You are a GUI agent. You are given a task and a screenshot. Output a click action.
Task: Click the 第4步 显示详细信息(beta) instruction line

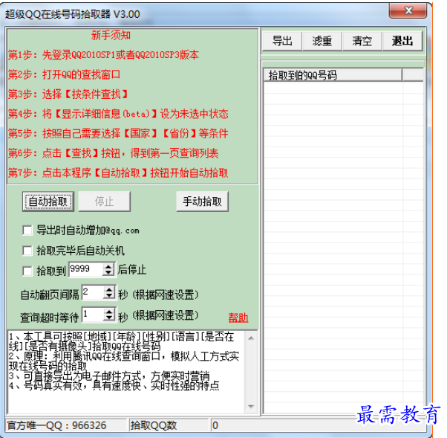point(118,114)
